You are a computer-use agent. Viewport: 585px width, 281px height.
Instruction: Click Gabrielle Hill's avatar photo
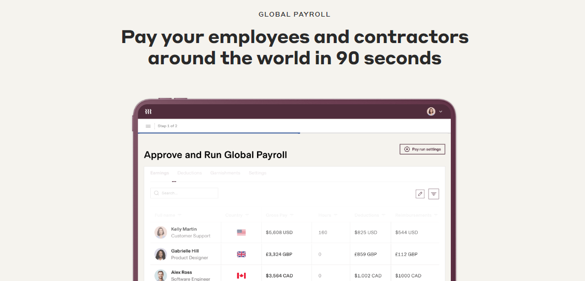coord(161,254)
